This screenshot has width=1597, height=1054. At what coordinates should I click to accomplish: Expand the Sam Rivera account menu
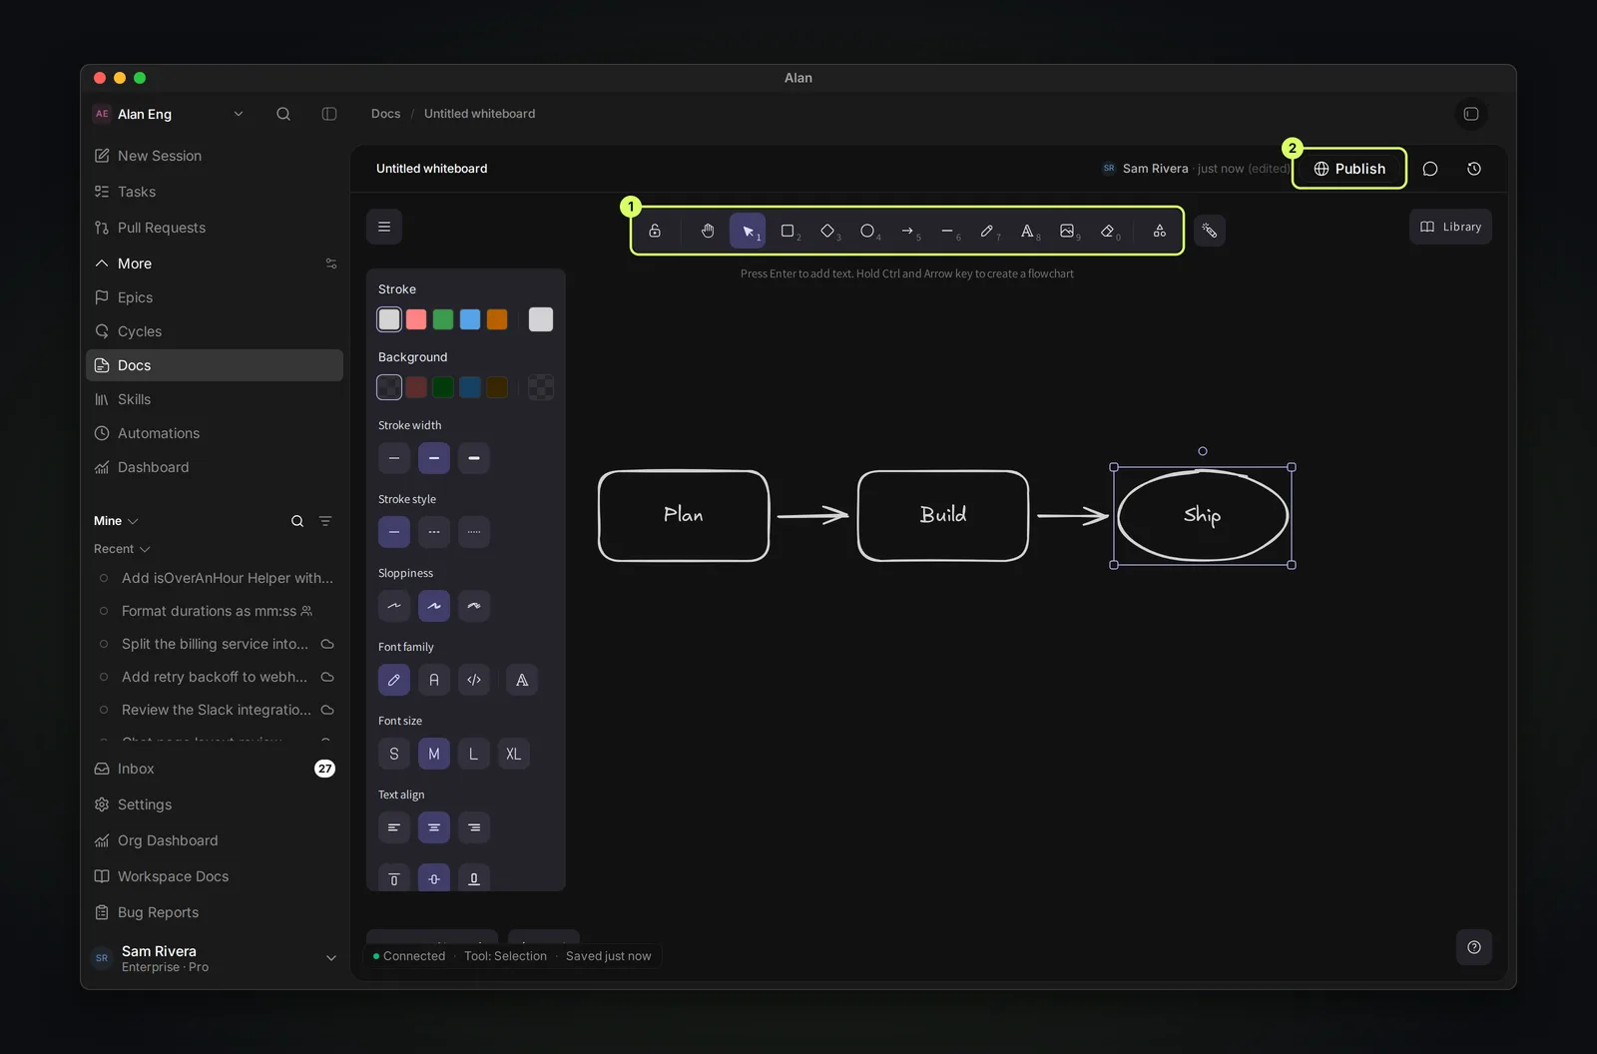(215, 958)
